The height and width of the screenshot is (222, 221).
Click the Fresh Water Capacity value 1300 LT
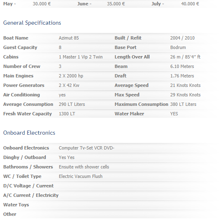[67, 114]
